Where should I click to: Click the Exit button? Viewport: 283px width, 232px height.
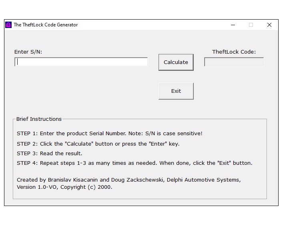[176, 91]
